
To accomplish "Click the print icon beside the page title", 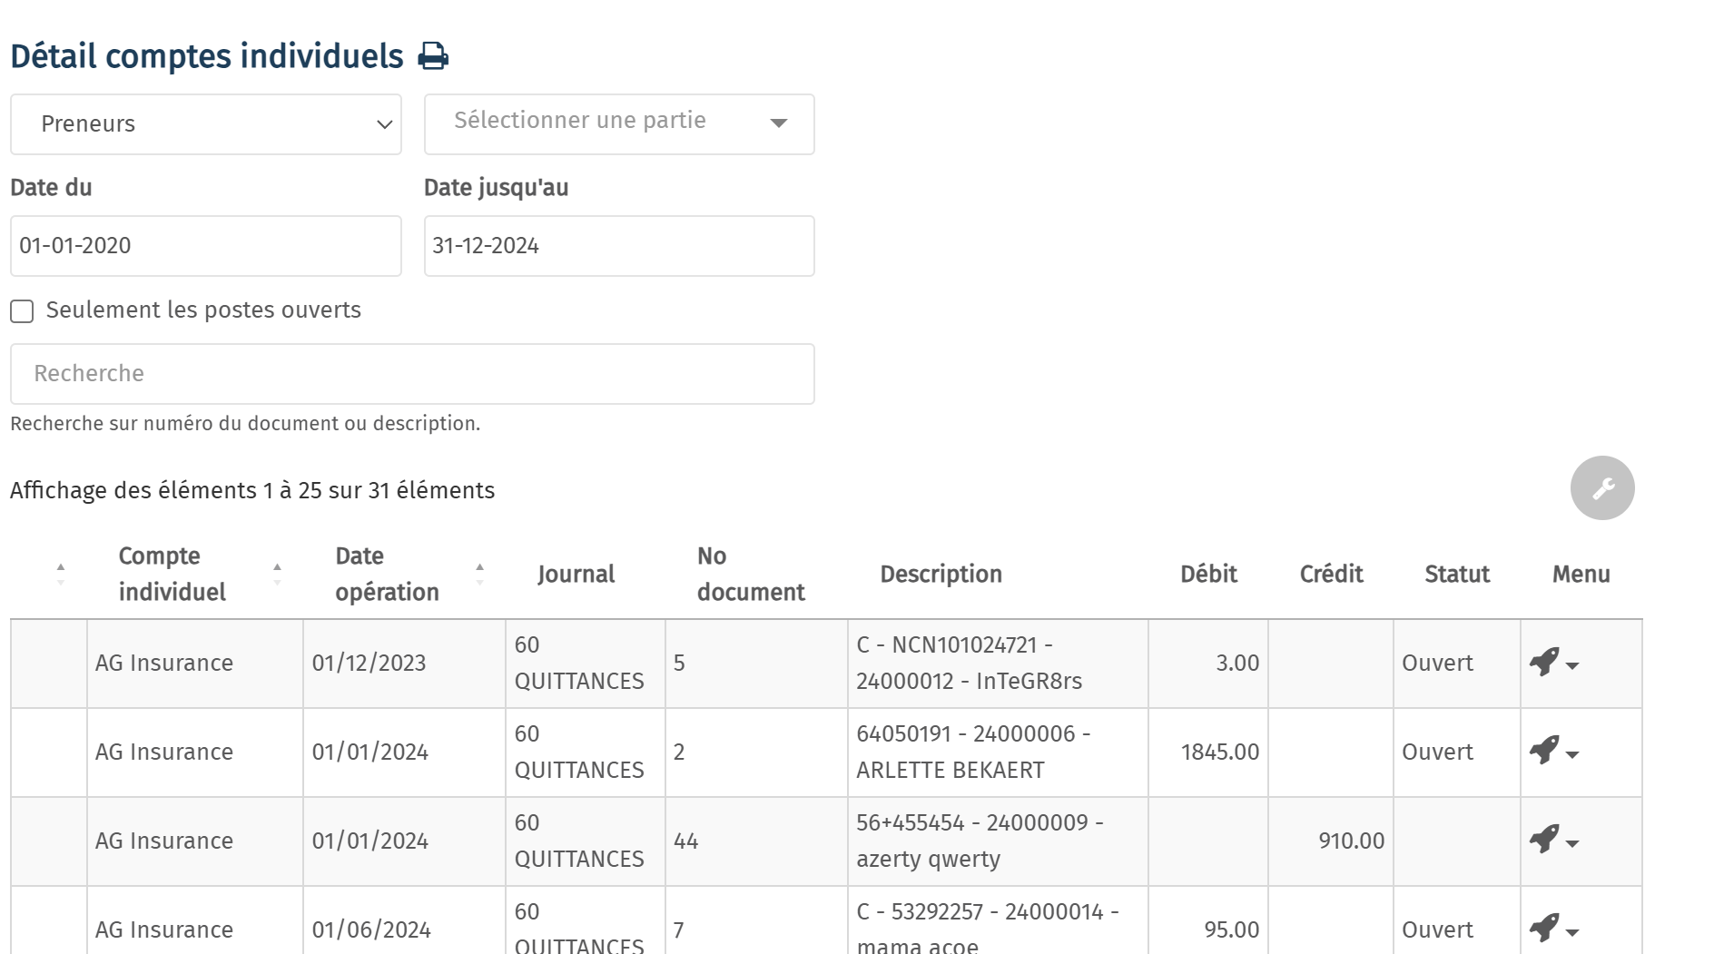I will [x=433, y=56].
